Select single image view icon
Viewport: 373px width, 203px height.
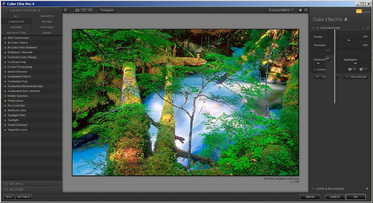tap(77, 10)
